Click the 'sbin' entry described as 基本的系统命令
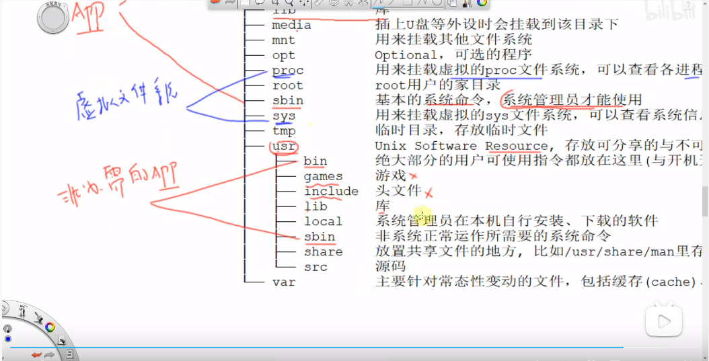The image size is (709, 361). tap(288, 101)
